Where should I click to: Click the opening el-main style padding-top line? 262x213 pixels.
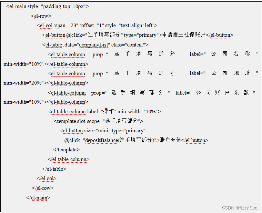[48, 6]
